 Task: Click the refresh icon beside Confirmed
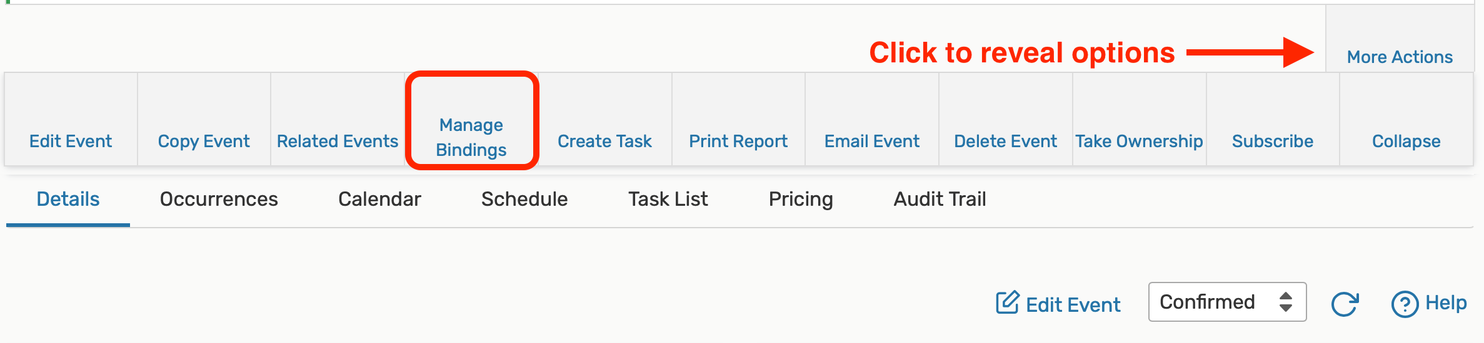pyautogui.click(x=1344, y=304)
